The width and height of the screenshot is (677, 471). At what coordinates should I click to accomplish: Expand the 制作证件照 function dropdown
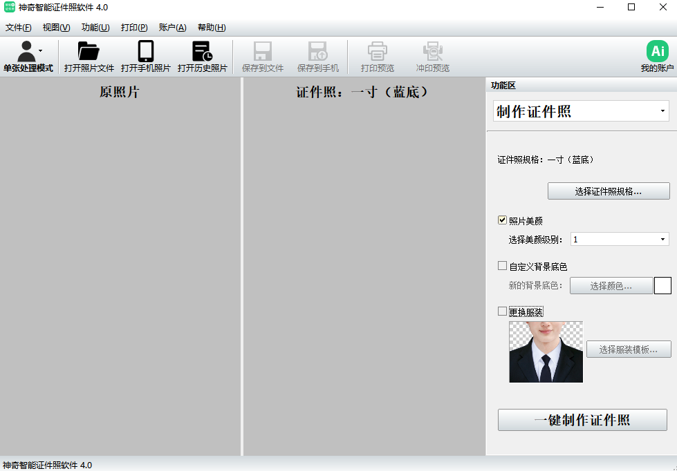581,111
